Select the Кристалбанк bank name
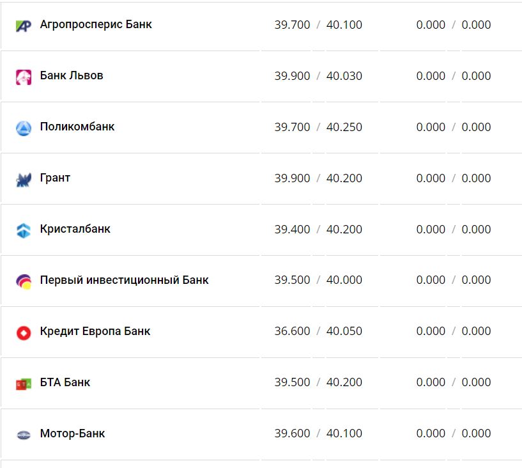 click(75, 229)
